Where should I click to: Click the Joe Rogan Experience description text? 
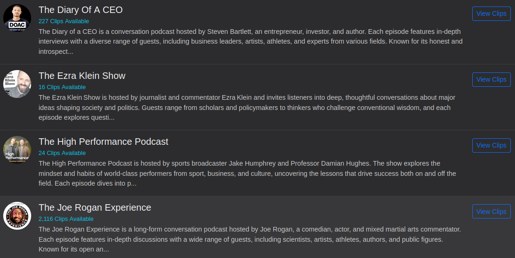click(250, 239)
